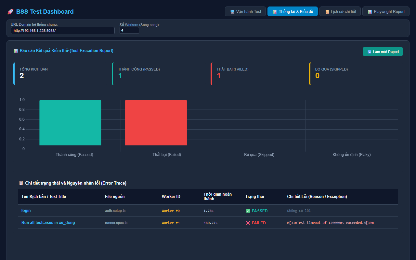Screen dimensions: 416x260
Task: Click the green check icon beside PASSED
Action: coord(248,211)
